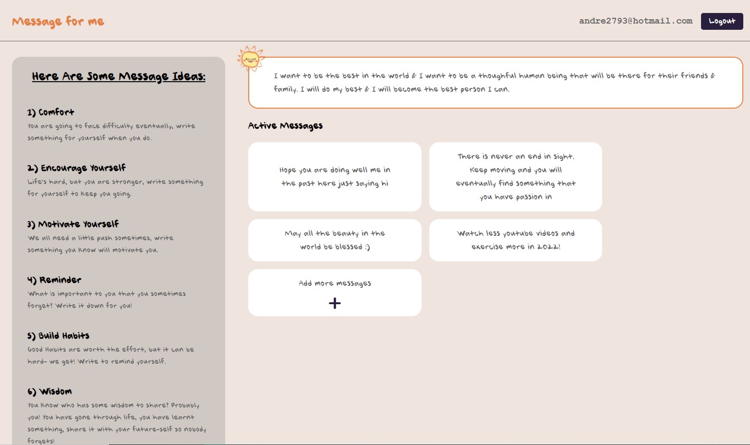Click the 'You know who has some wisdom' description
Screen dimensions: 750x445
coord(117,423)
